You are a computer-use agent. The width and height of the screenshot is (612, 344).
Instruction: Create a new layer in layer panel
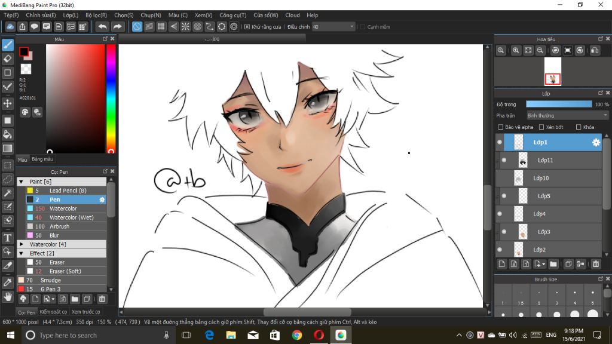point(502,264)
